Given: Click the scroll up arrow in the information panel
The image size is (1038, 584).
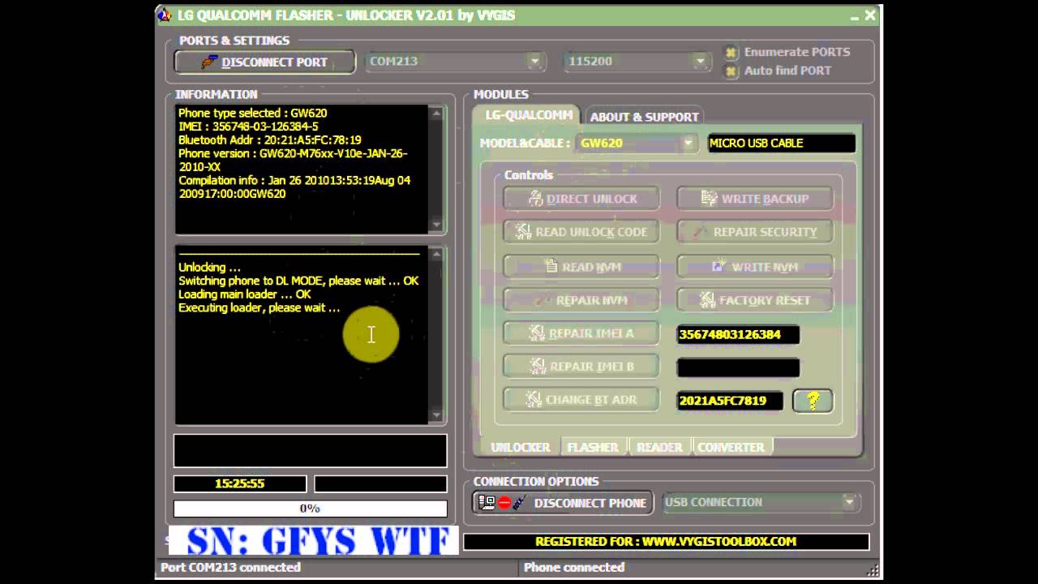Looking at the screenshot, I should [437, 113].
